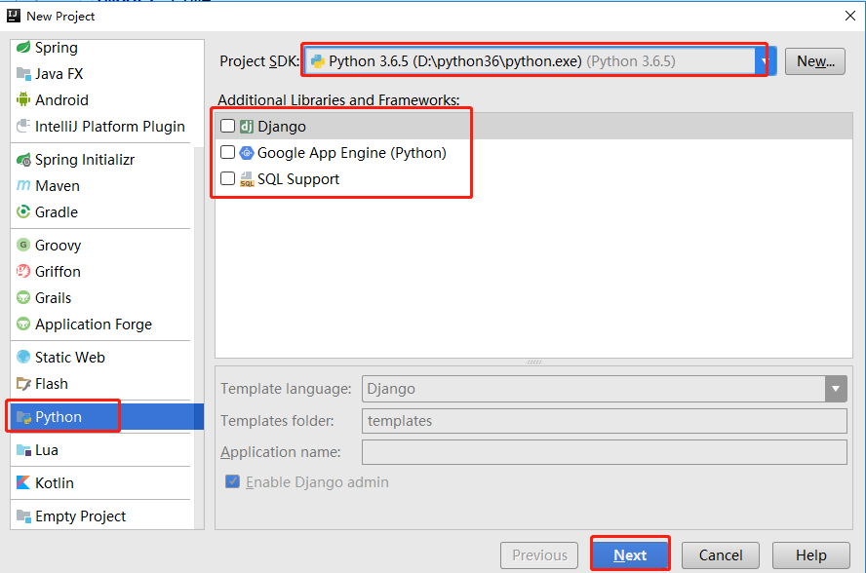Click the Django framework label
Screen dimensions: 866x573
(282, 127)
